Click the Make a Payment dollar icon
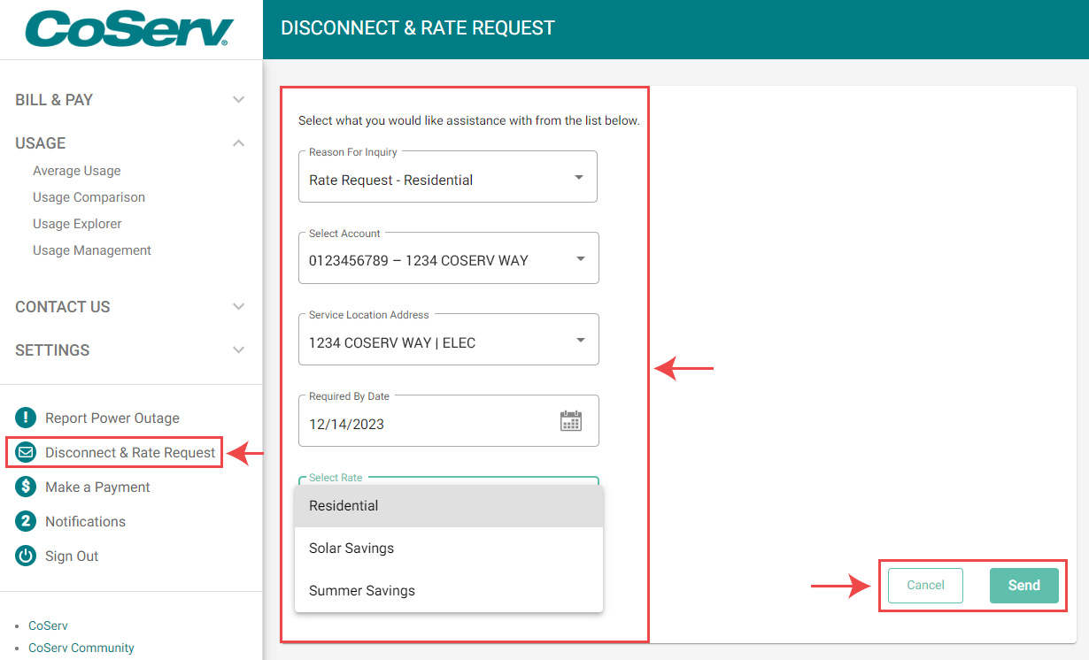1089x660 pixels. pyautogui.click(x=26, y=487)
